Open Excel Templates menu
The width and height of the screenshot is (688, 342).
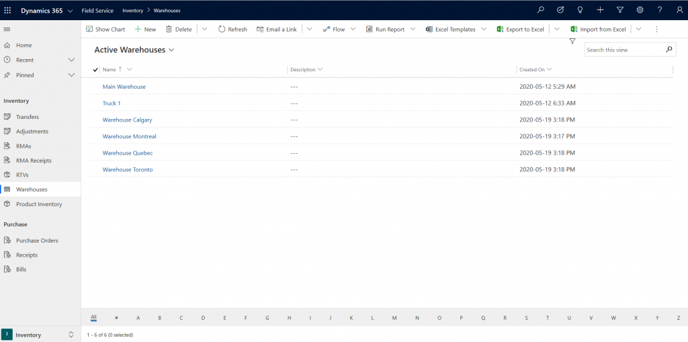pyautogui.click(x=451, y=30)
